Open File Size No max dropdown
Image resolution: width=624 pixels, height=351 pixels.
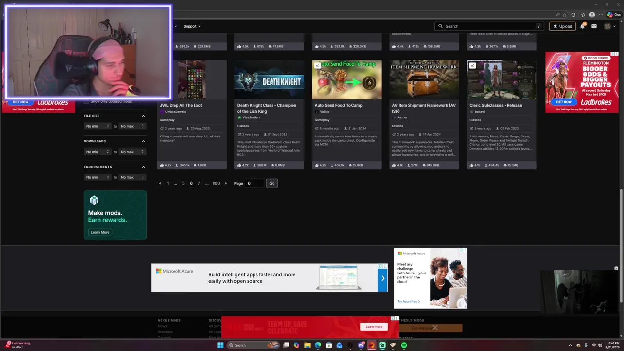133,126
